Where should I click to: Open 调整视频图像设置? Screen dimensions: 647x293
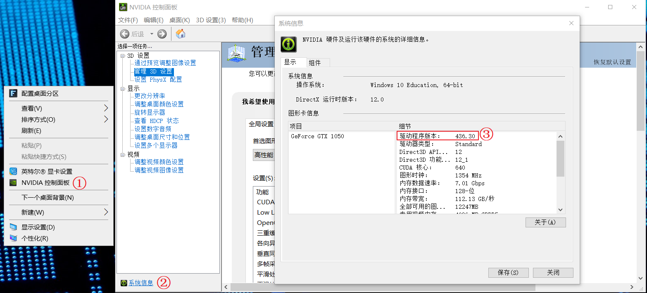[159, 170]
